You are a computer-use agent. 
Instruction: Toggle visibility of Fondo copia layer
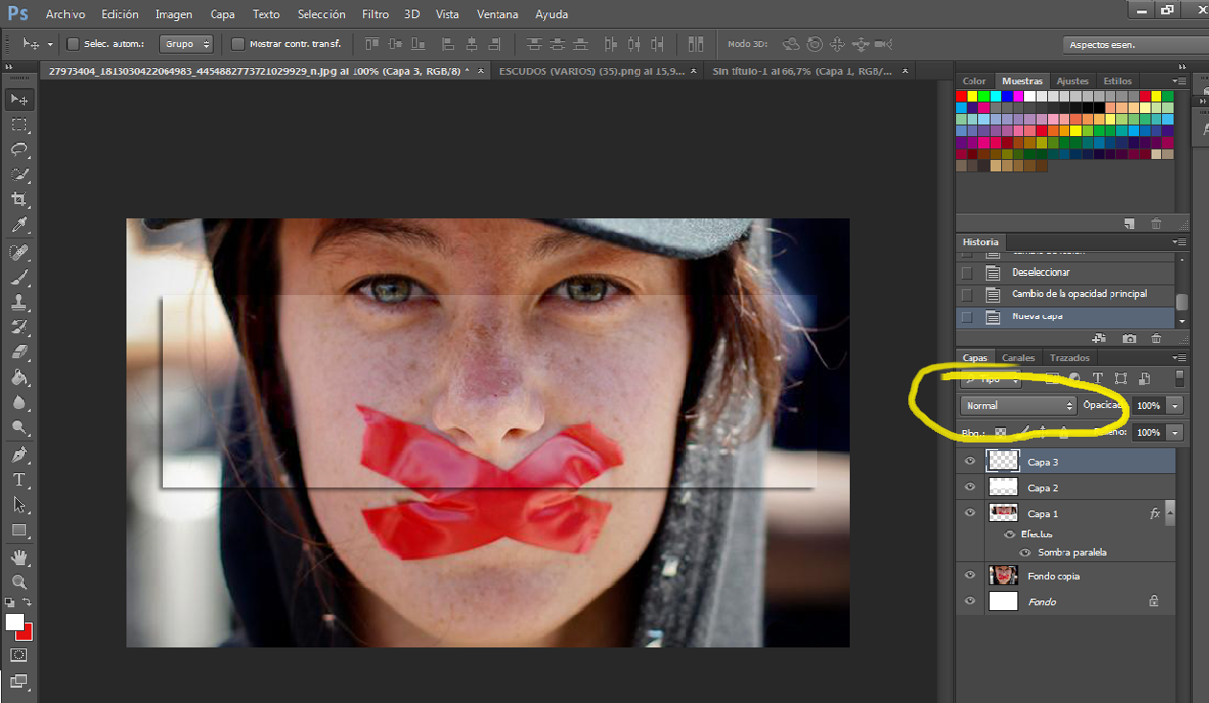[969, 576]
